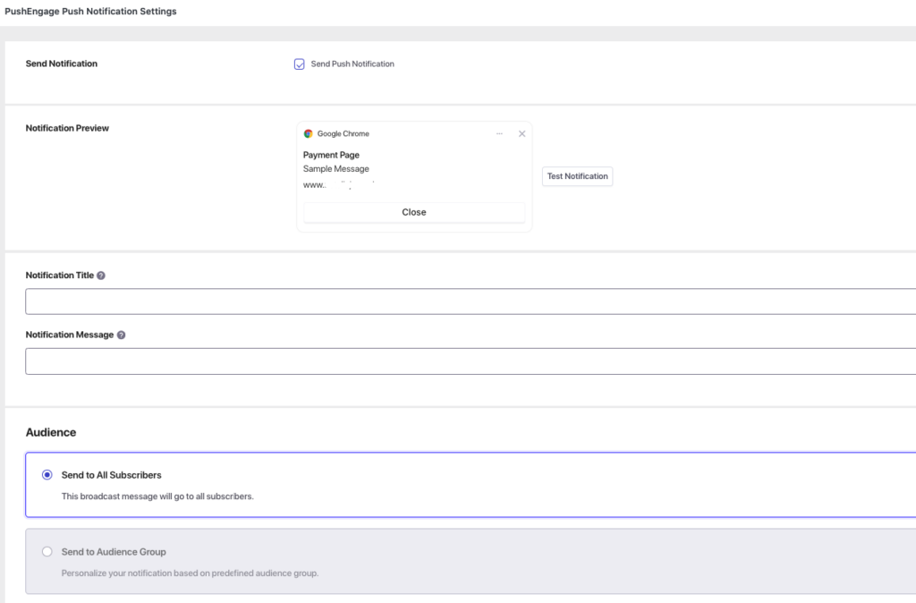Click the Sample Message text in preview
Screen dimensions: 916x603
click(335, 168)
